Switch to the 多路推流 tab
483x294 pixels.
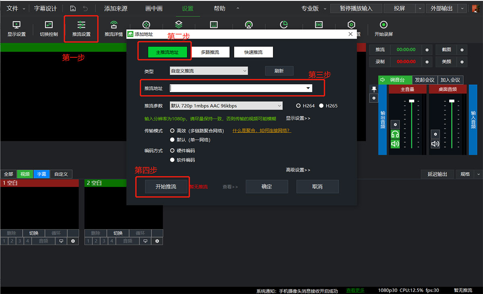pos(210,52)
